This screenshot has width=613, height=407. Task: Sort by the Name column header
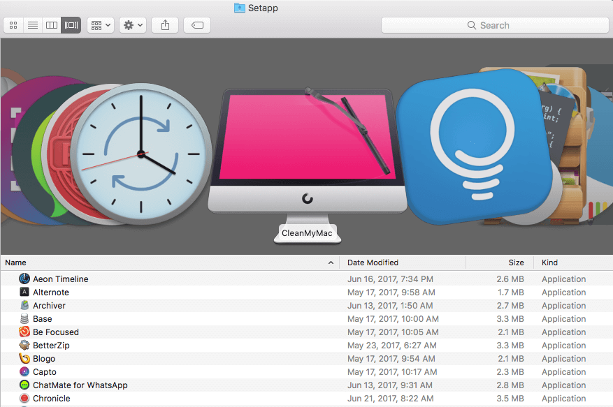coord(15,262)
